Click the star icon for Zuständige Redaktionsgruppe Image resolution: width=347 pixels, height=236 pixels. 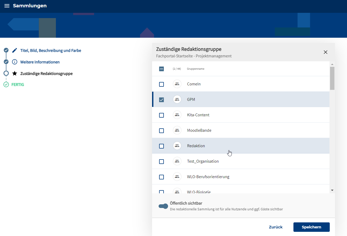[15, 74]
